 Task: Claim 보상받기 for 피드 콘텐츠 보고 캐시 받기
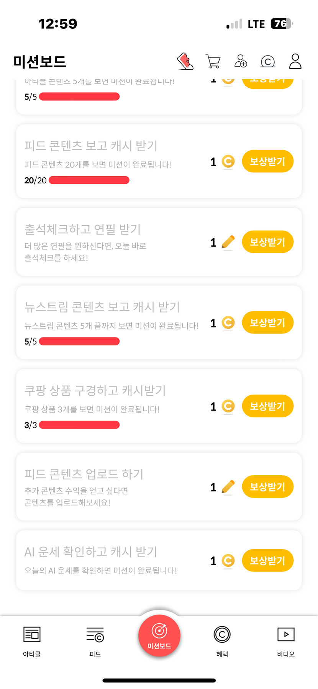(267, 161)
